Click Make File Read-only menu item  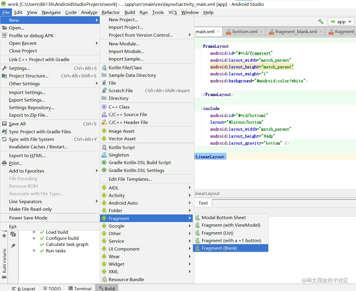coord(30,209)
